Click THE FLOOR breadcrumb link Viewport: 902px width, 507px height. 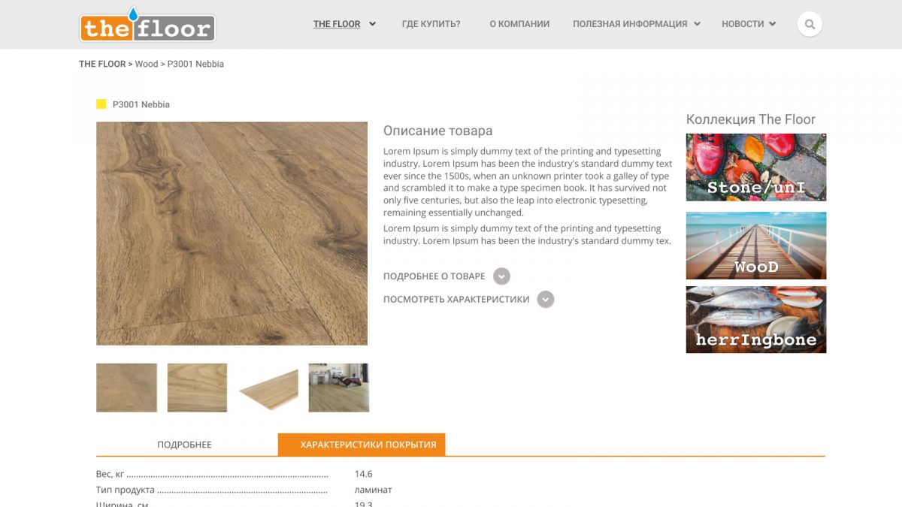click(102, 64)
